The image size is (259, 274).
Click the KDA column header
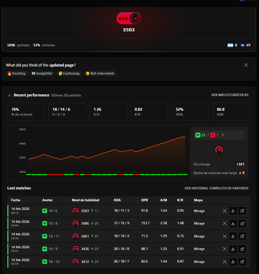pyautogui.click(x=117, y=200)
